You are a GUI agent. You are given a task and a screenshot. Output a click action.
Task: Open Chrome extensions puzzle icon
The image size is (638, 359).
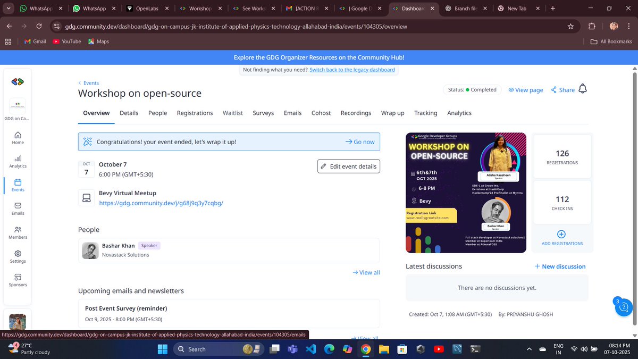(592, 26)
